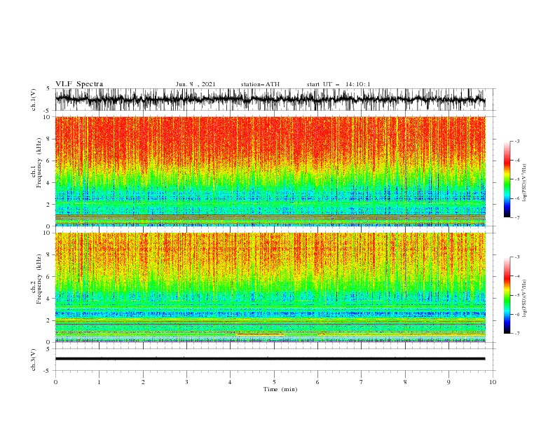Click time axis tick label '10'
The height and width of the screenshot is (429, 555).
pyautogui.click(x=493, y=382)
